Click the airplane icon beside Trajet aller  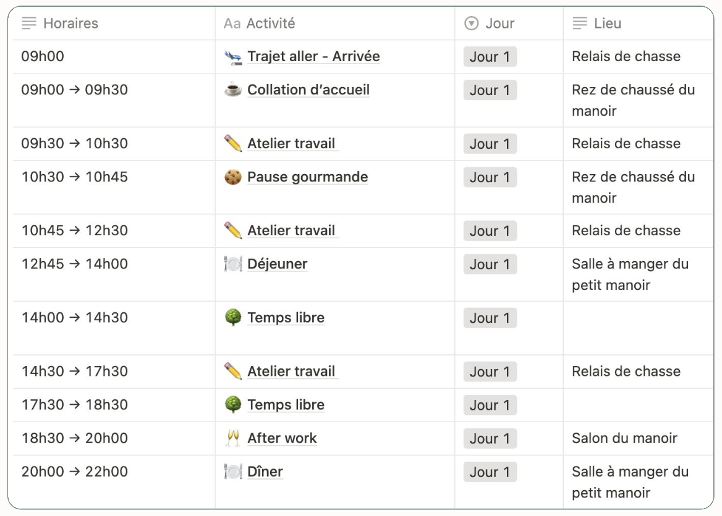[233, 57]
